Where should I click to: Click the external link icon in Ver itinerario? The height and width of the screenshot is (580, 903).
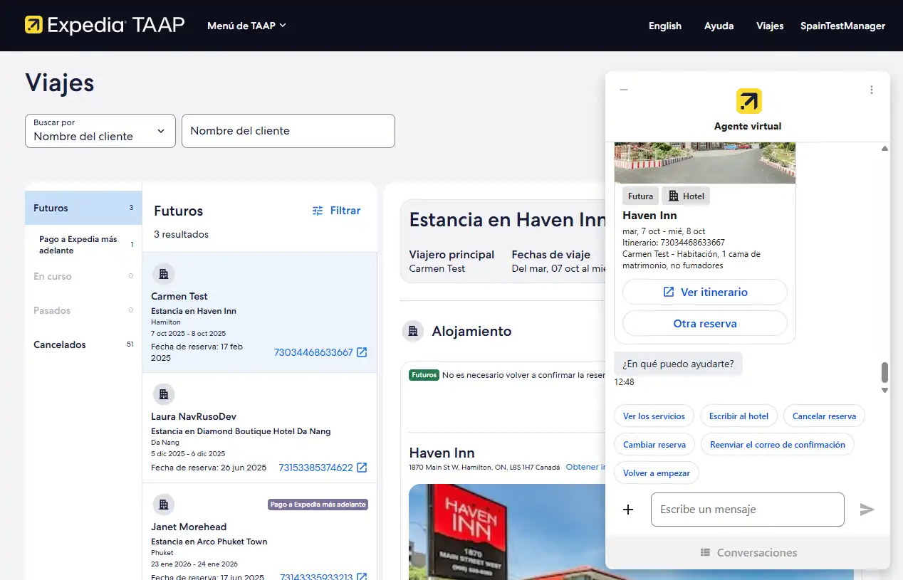[669, 292]
